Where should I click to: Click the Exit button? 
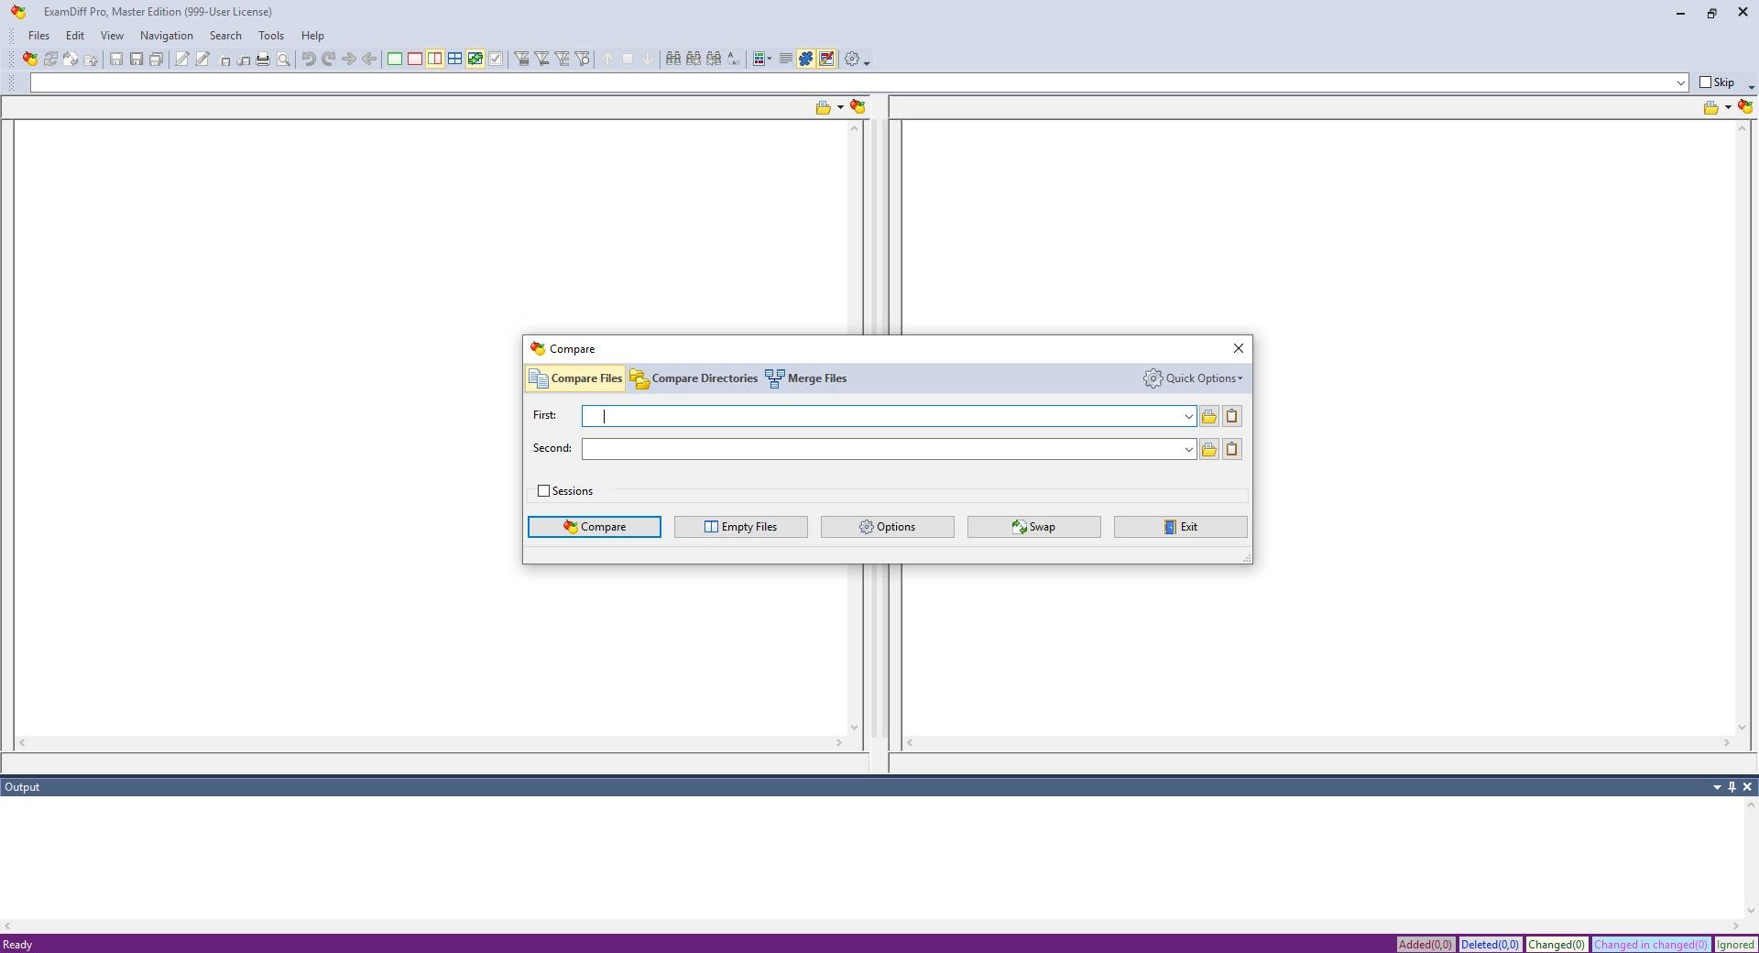point(1181,527)
